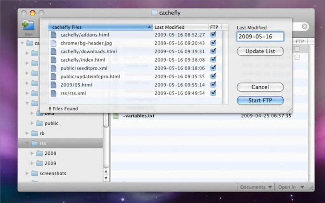Expand the rb folder
The image size is (325, 203).
[x=27, y=133]
